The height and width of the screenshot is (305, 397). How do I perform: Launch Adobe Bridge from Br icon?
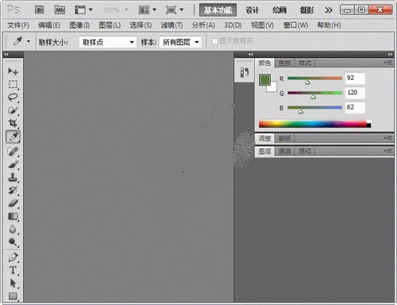click(40, 10)
